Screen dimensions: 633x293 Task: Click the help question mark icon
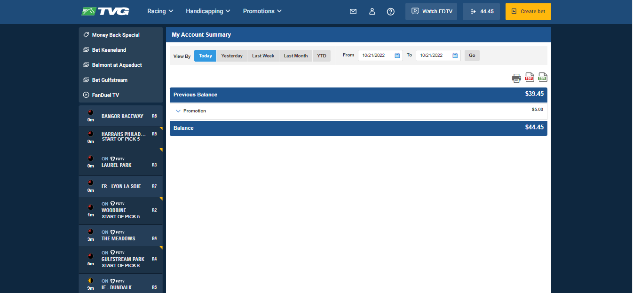(x=390, y=11)
